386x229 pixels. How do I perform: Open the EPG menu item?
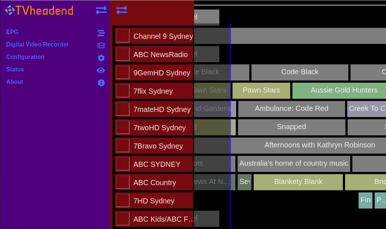click(x=12, y=32)
